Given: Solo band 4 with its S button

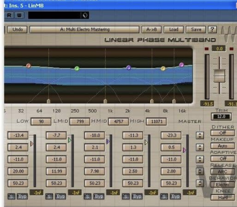Looking at the screenshot, I should pos(125,197).
